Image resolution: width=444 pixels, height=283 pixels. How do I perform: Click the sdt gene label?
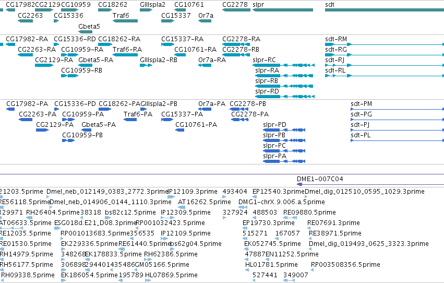click(329, 5)
